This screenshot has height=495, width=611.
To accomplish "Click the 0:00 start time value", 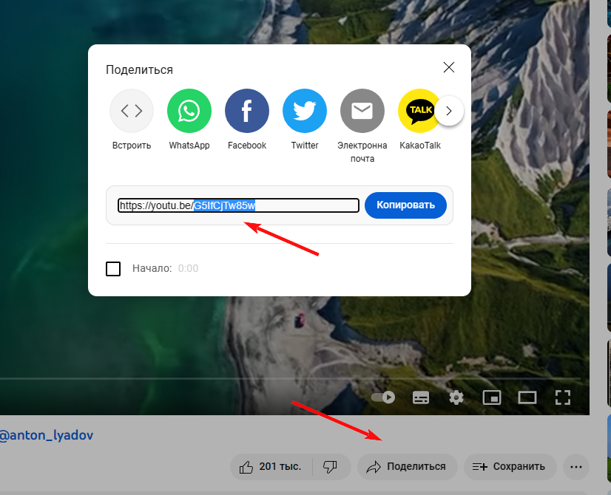I will point(188,268).
